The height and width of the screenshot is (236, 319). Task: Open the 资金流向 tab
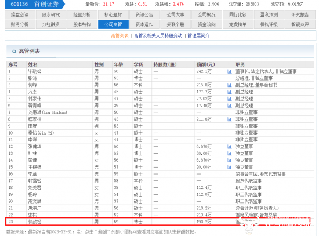click(206, 24)
